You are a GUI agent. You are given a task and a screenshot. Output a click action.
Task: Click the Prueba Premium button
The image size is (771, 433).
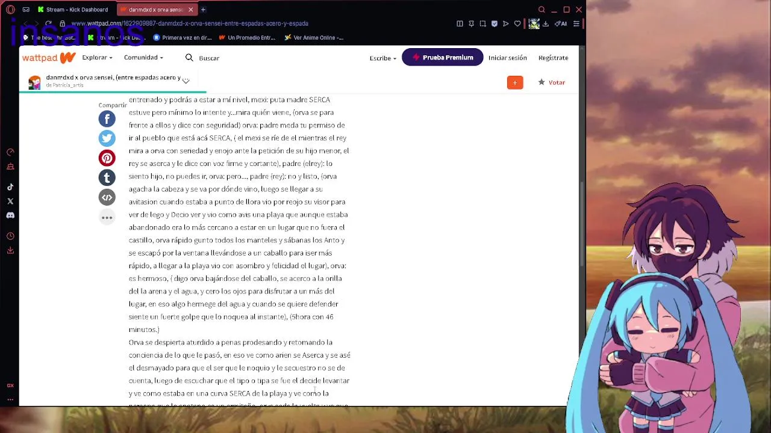pos(443,57)
